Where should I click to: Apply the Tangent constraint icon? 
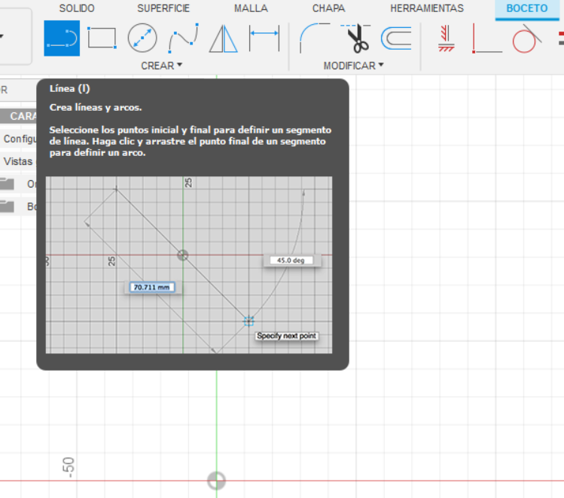[527, 38]
